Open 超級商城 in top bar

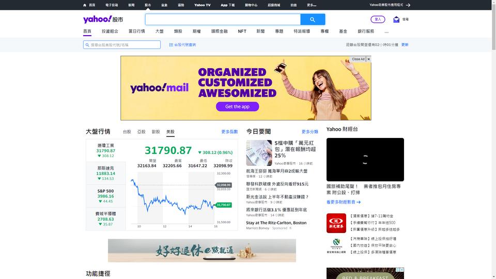point(274,5)
